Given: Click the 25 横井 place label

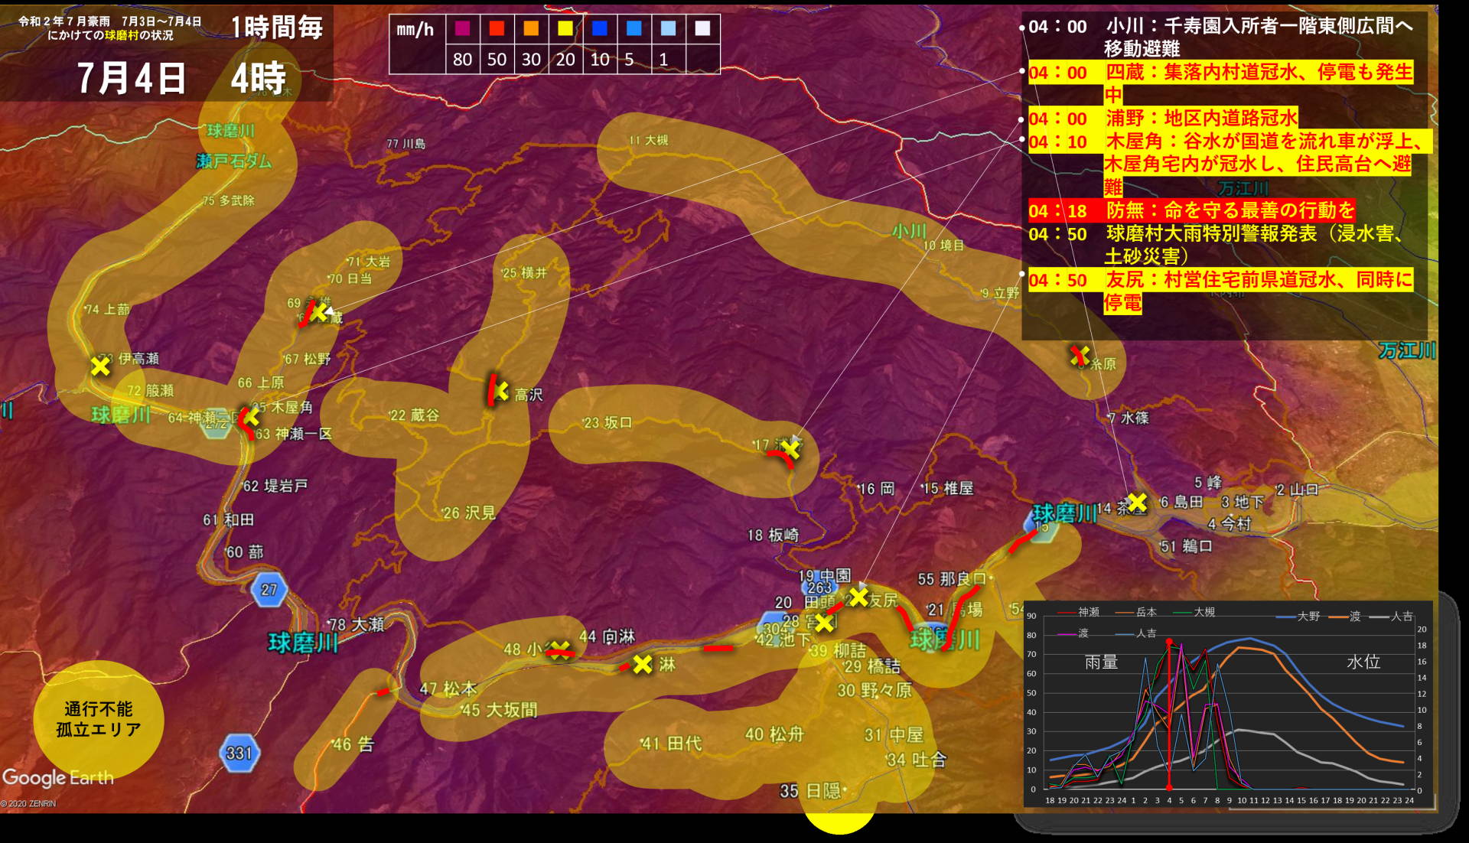Looking at the screenshot, I should pos(525,273).
